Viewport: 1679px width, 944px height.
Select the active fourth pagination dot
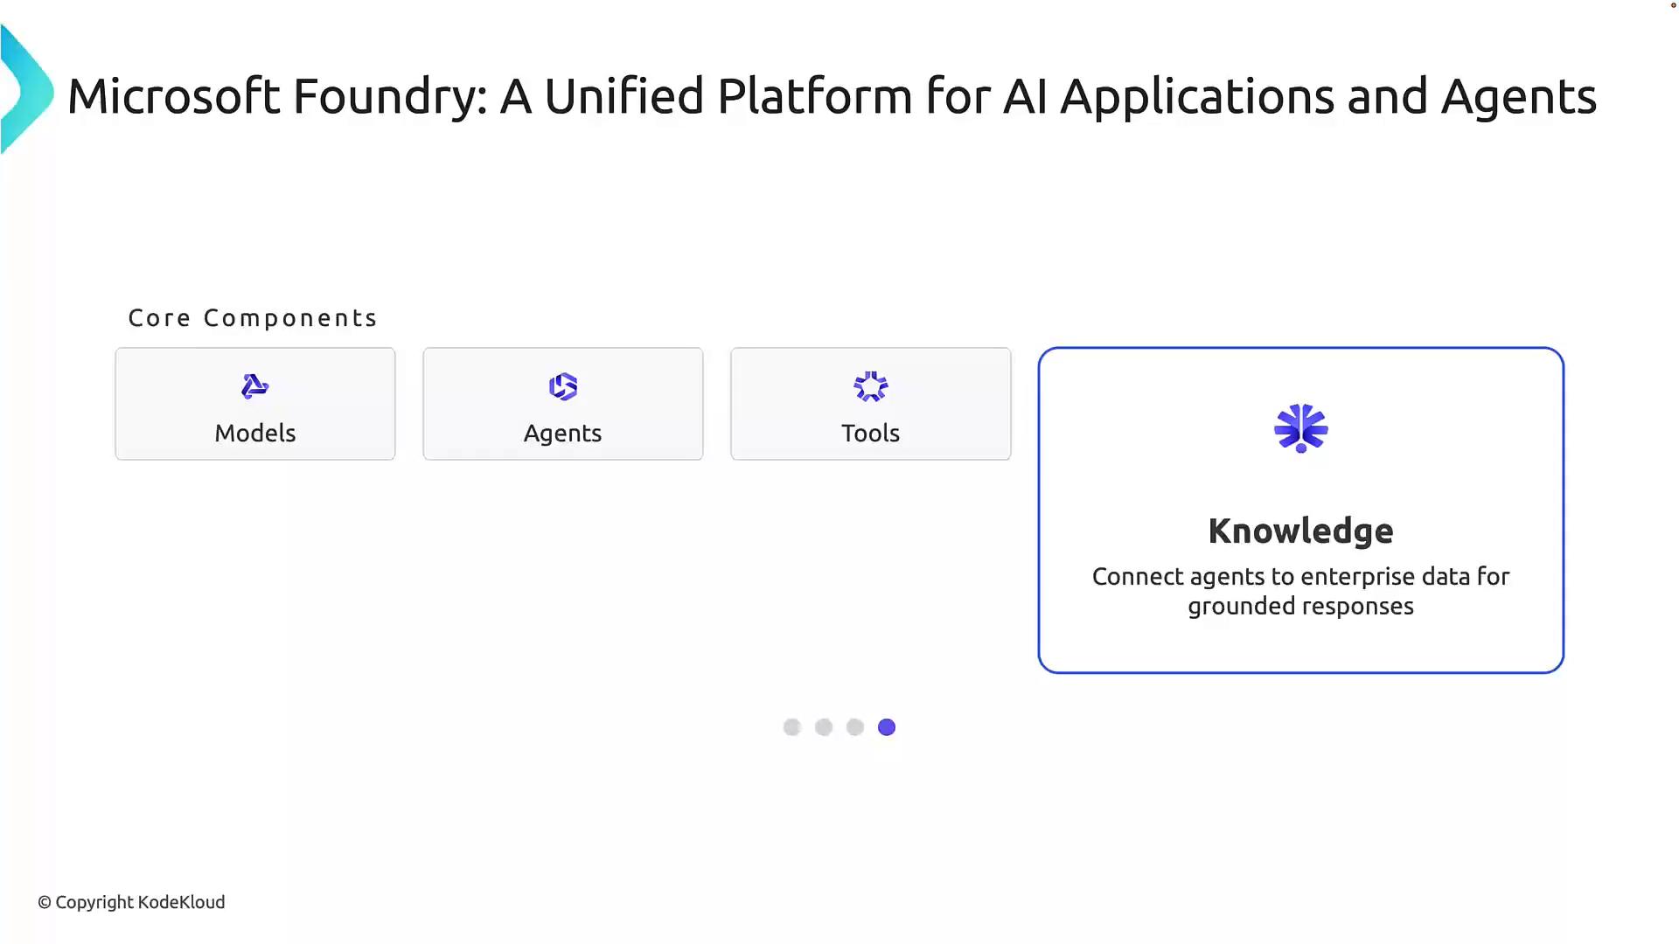887,727
